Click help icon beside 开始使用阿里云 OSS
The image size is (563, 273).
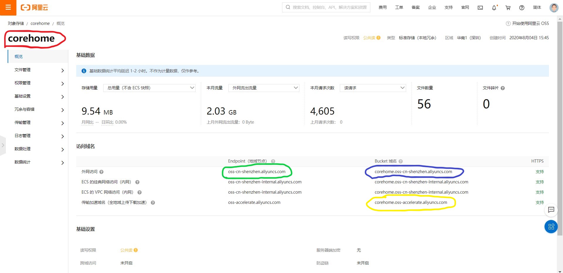508,24
